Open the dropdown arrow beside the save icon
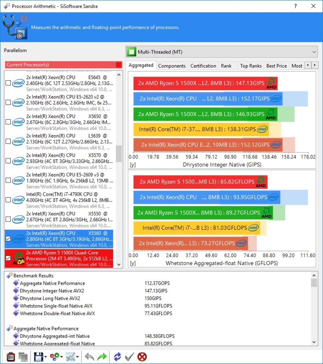This screenshot has height=364, width=323. pos(46,357)
